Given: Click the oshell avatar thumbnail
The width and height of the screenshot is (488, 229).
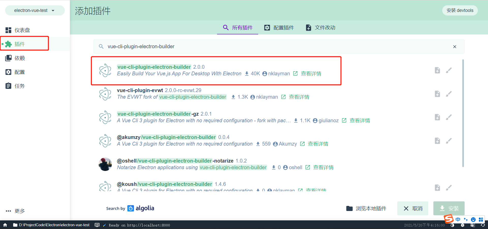Looking at the screenshot, I should (x=105, y=164).
